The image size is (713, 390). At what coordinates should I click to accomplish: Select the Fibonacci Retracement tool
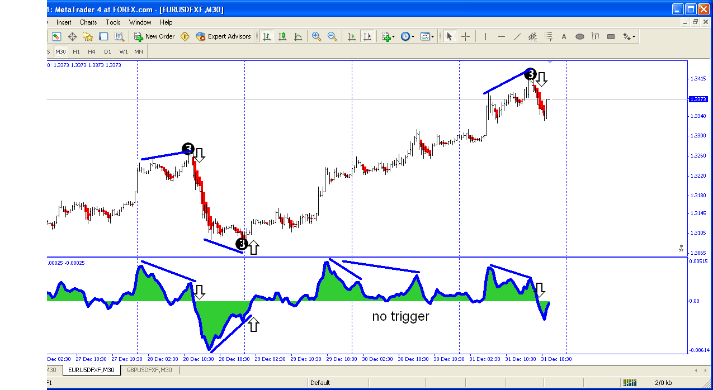[549, 37]
